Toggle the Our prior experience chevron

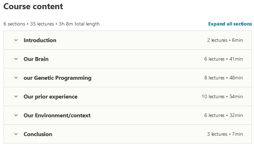coord(16,97)
